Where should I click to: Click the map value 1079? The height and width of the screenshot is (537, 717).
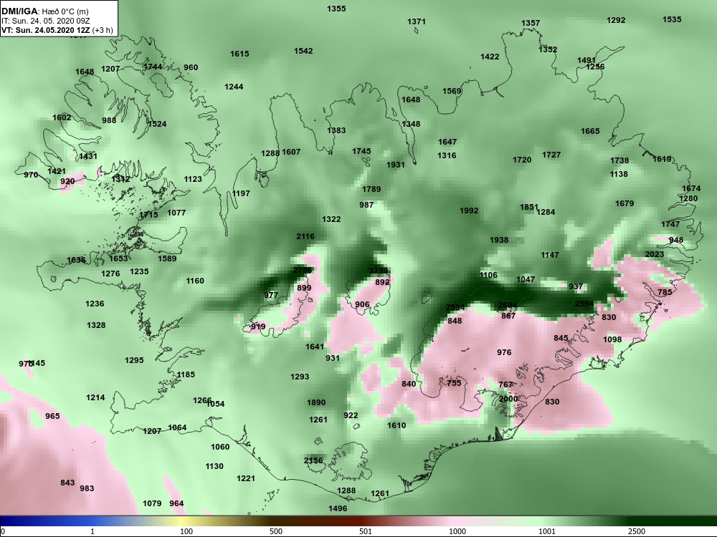click(x=152, y=503)
